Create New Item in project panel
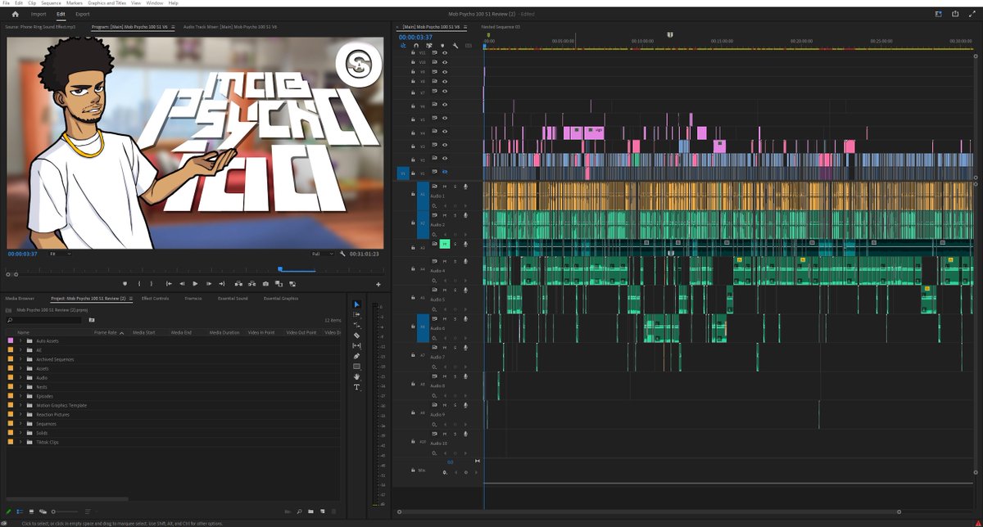This screenshot has width=983, height=527. (x=321, y=511)
